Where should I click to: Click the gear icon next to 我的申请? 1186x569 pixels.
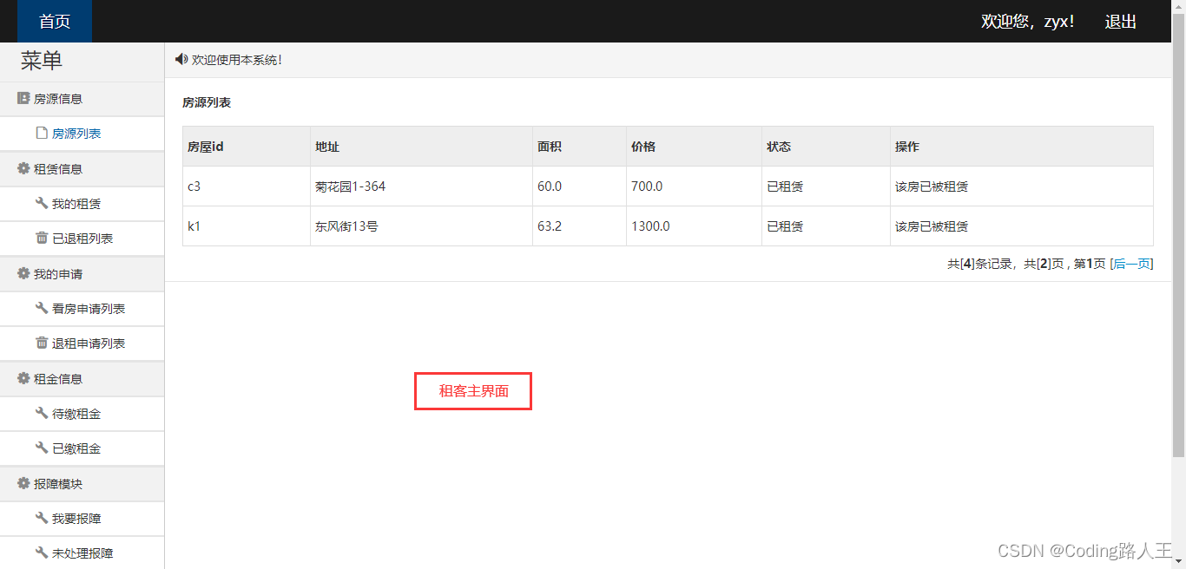(23, 273)
